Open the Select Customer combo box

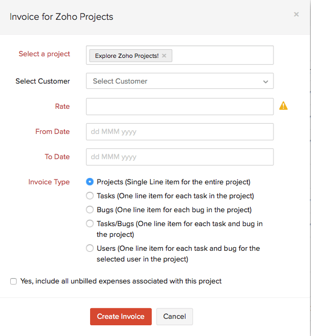(180, 81)
